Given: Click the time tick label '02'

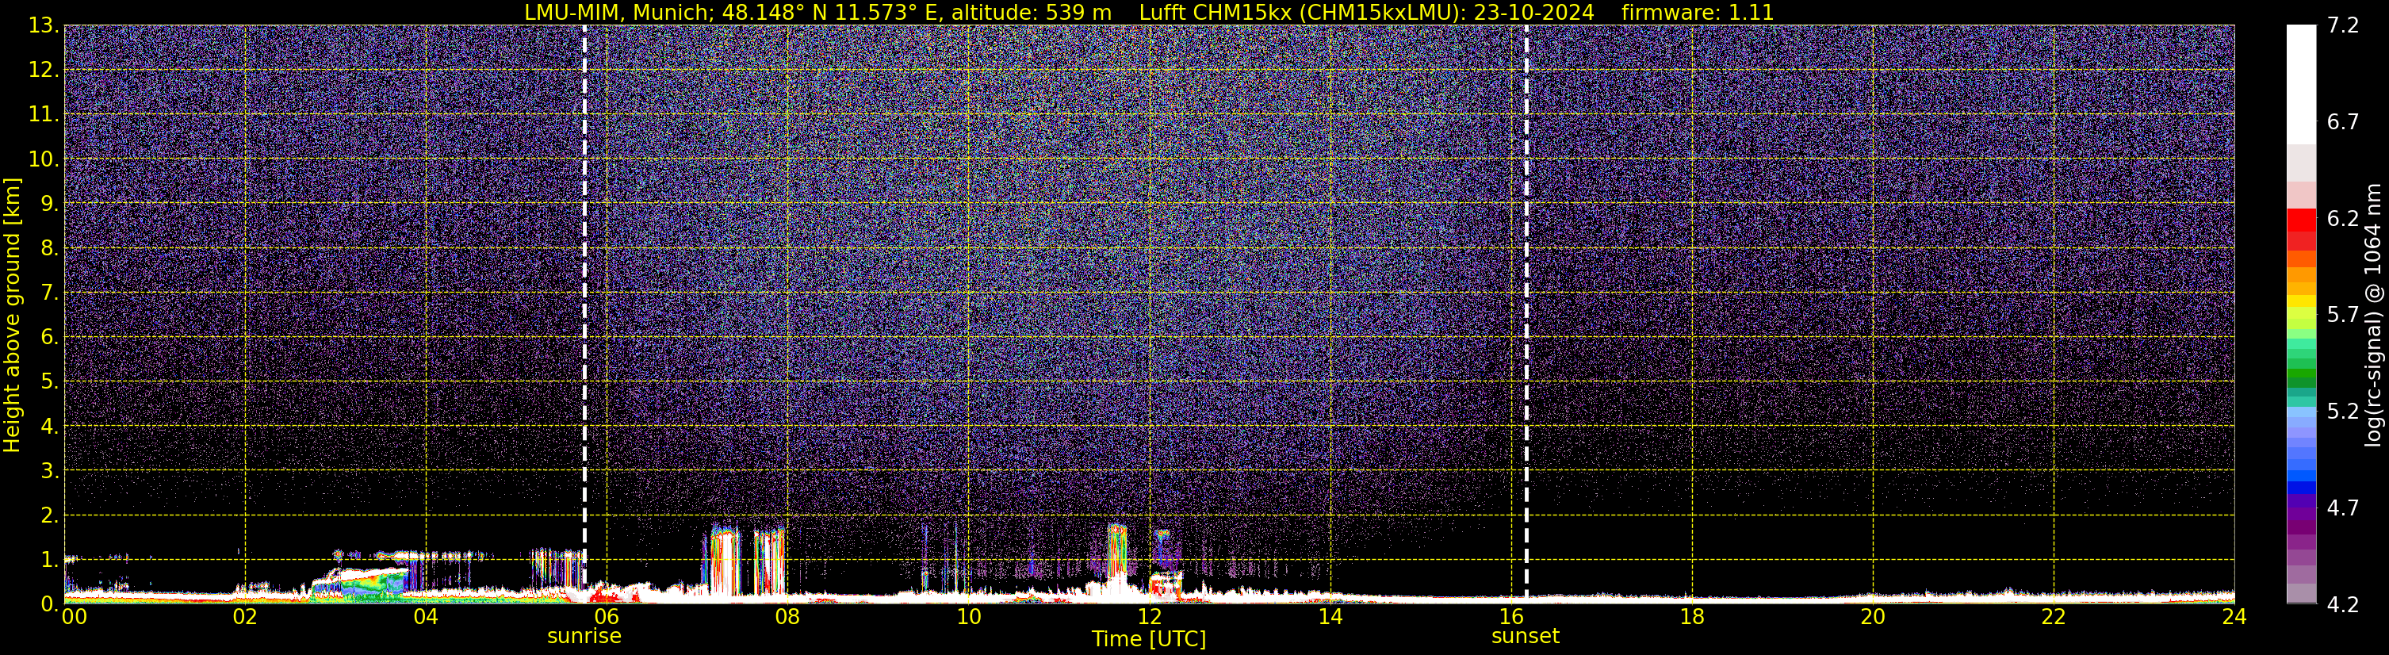Looking at the screenshot, I should pos(245,617).
